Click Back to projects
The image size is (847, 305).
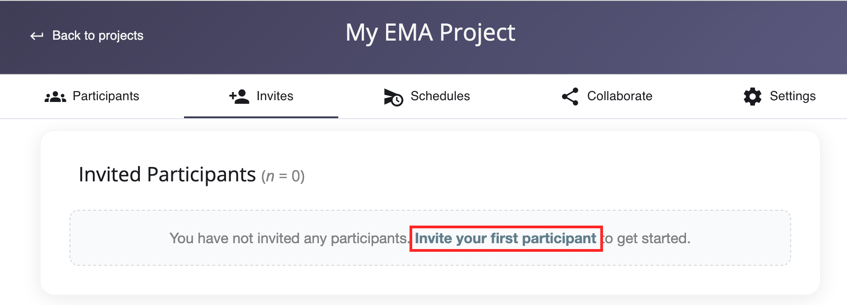click(x=98, y=35)
